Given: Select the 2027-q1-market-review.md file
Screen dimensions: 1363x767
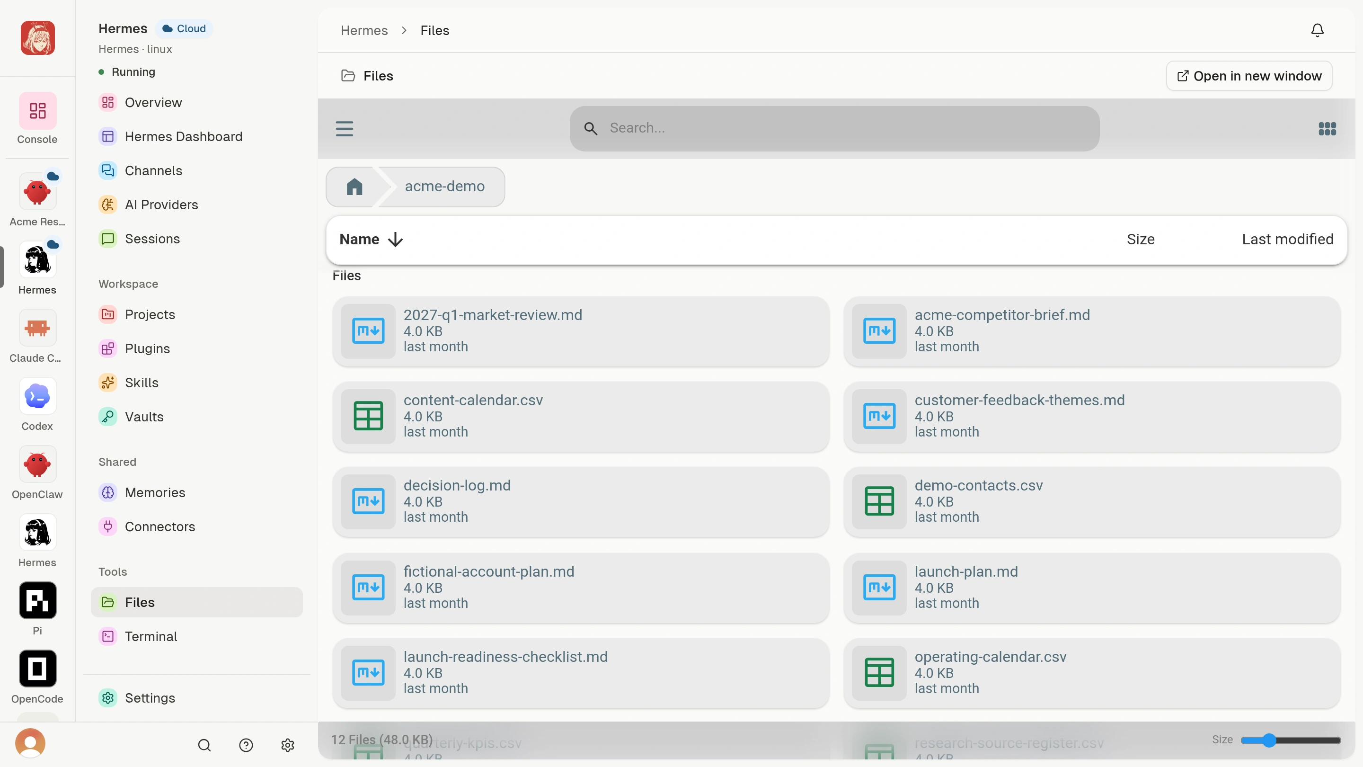Looking at the screenshot, I should 580,331.
